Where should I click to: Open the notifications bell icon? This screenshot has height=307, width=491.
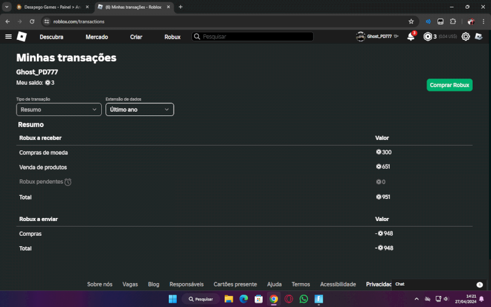click(411, 36)
